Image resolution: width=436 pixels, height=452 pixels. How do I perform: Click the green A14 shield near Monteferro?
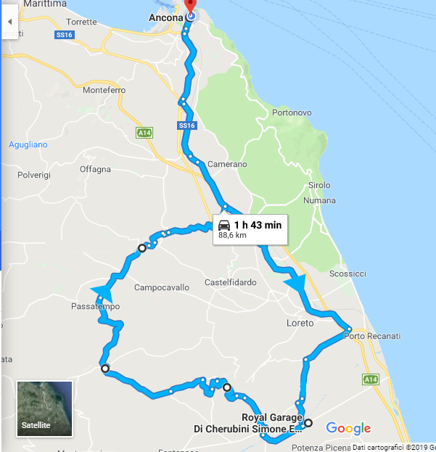pos(144,133)
